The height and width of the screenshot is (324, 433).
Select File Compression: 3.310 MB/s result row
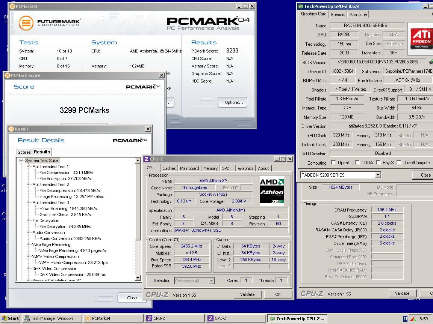coord(66,173)
